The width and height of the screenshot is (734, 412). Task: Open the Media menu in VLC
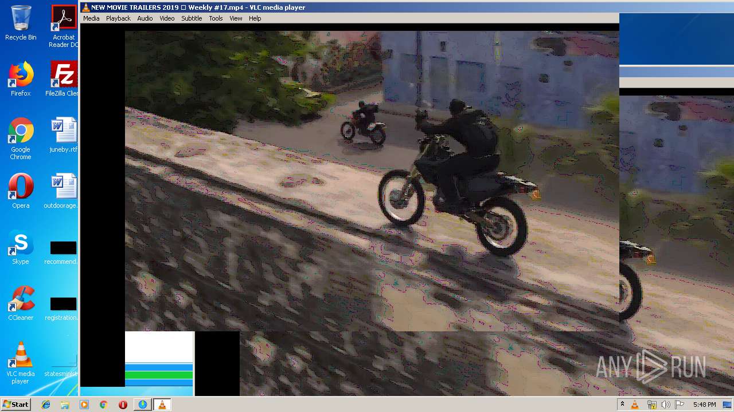click(91, 18)
